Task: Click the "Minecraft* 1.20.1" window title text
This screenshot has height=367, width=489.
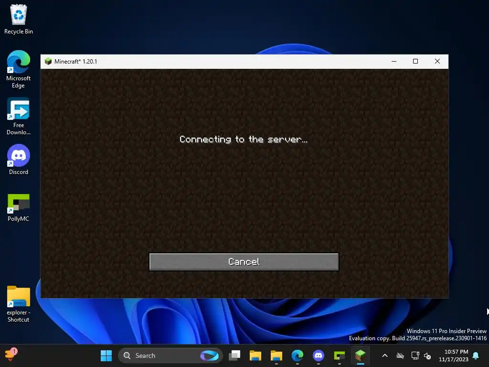Action: 76,62
